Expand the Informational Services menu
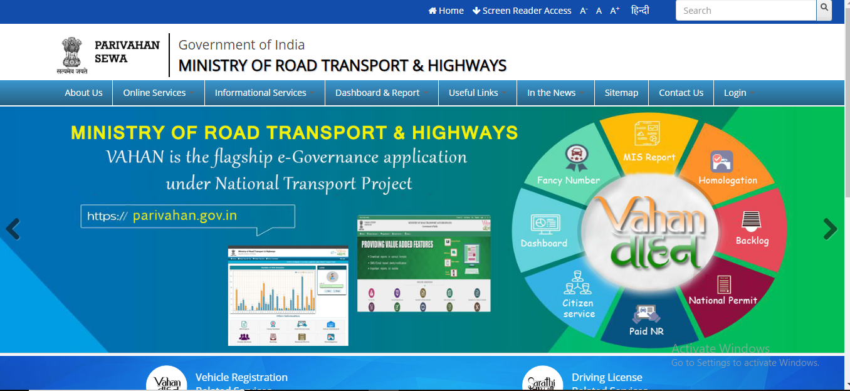This screenshot has width=850, height=391. tap(264, 93)
